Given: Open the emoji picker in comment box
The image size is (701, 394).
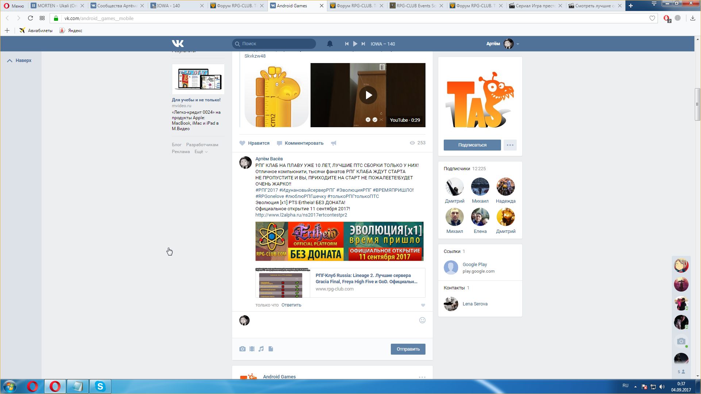Looking at the screenshot, I should tap(422, 320).
